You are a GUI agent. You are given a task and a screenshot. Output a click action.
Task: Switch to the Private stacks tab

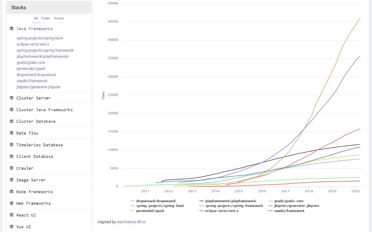[59, 18]
